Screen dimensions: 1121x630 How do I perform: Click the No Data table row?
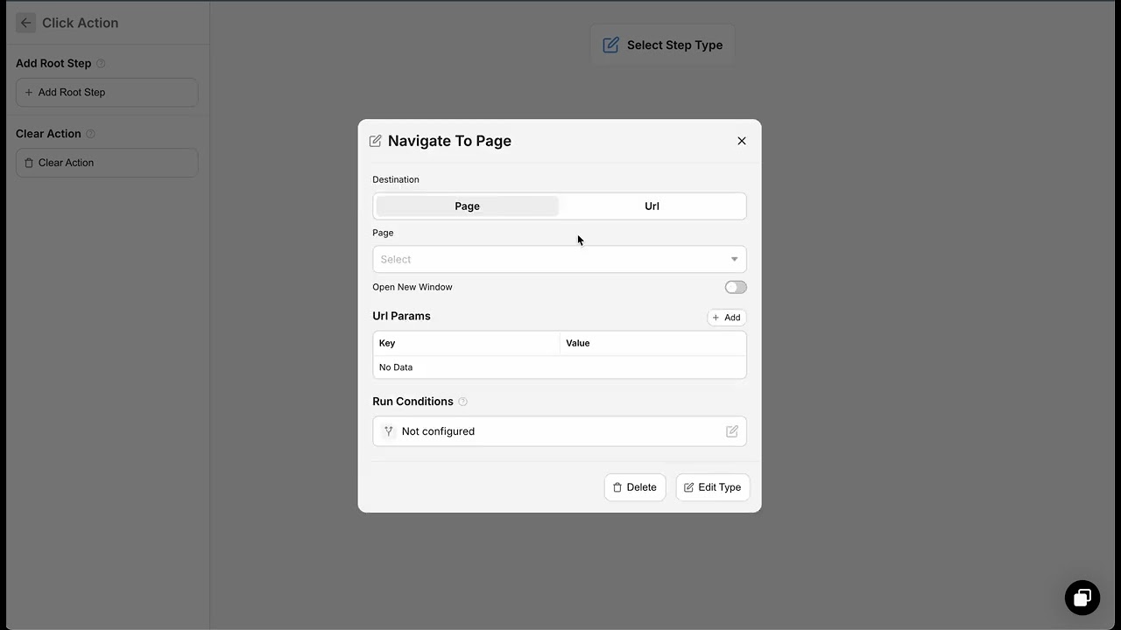560,367
